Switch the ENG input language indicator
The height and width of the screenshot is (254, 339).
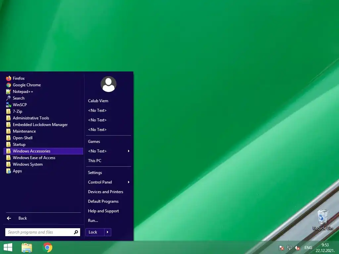point(308,248)
